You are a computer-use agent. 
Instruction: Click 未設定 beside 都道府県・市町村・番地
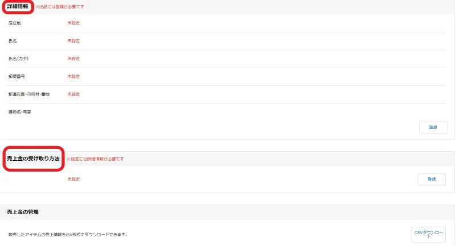(x=73, y=94)
